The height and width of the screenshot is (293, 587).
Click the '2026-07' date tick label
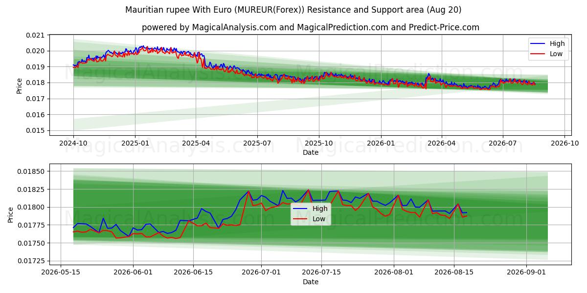503,144
